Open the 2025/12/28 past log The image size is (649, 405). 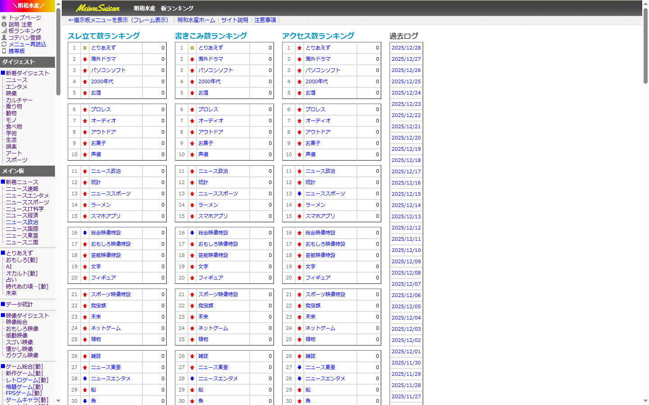406,48
